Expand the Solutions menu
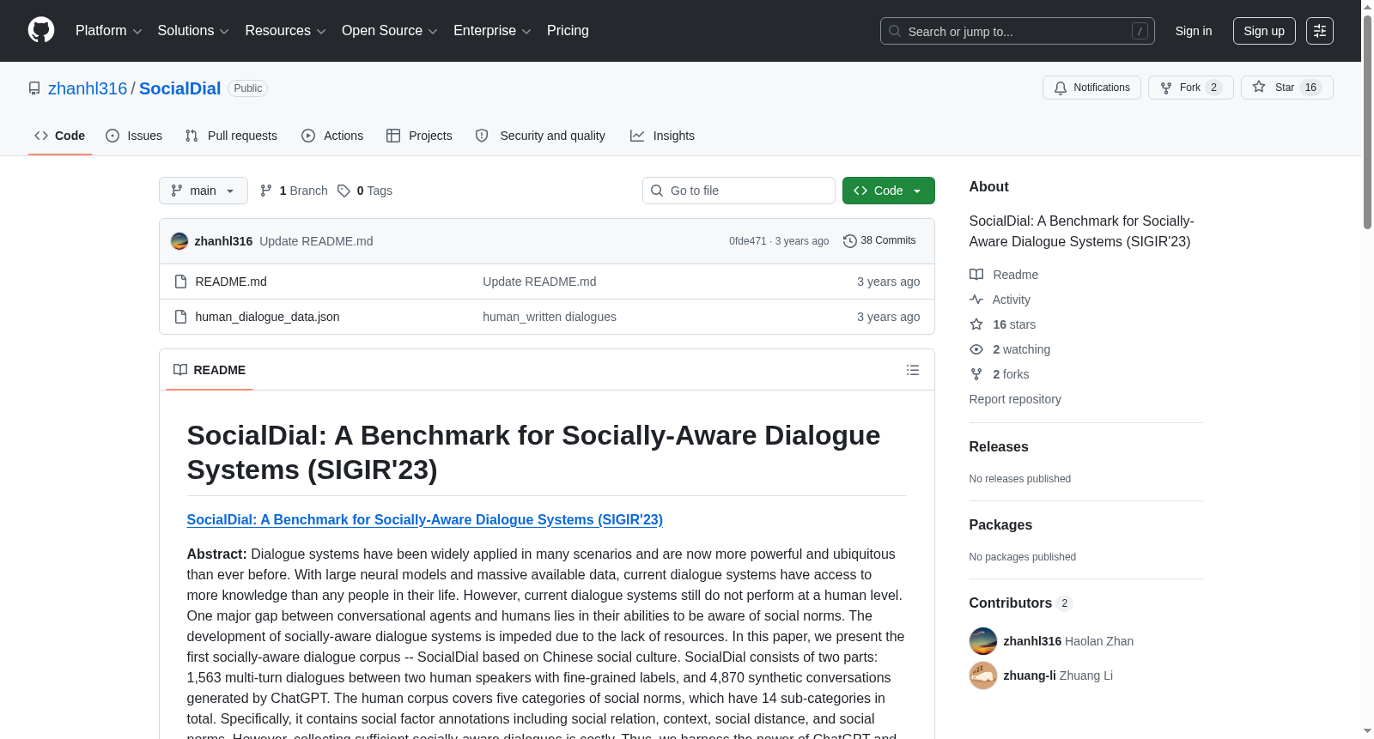The height and width of the screenshot is (739, 1374). (193, 31)
